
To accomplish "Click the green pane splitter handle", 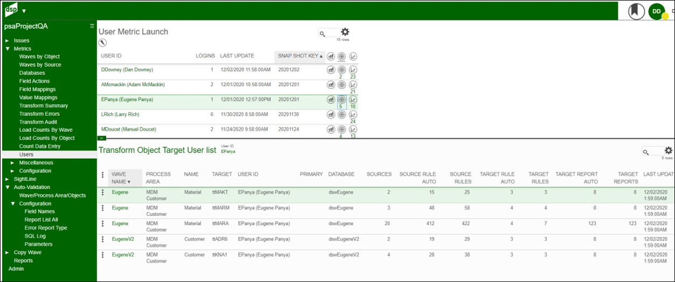I will click(102, 138).
